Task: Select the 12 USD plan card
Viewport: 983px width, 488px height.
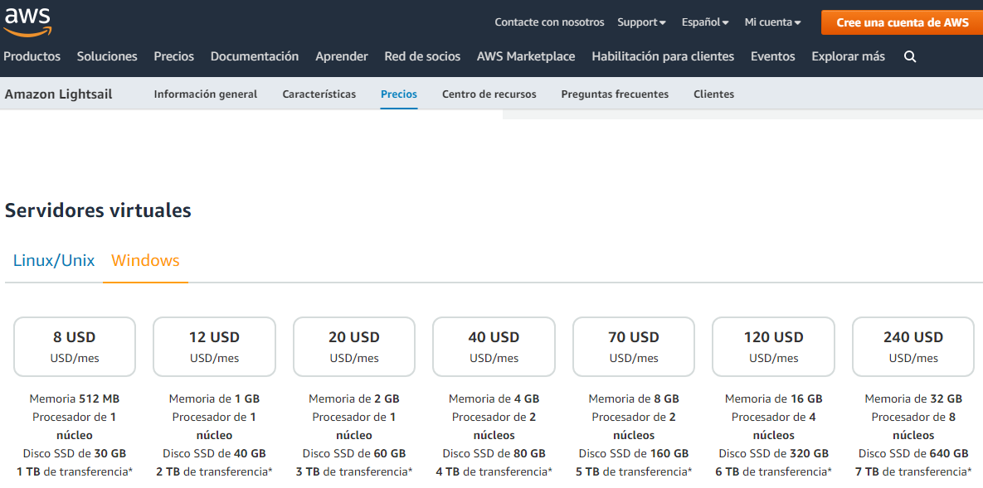Action: pyautogui.click(x=214, y=346)
